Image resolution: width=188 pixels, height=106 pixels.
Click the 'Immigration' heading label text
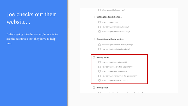(102, 88)
